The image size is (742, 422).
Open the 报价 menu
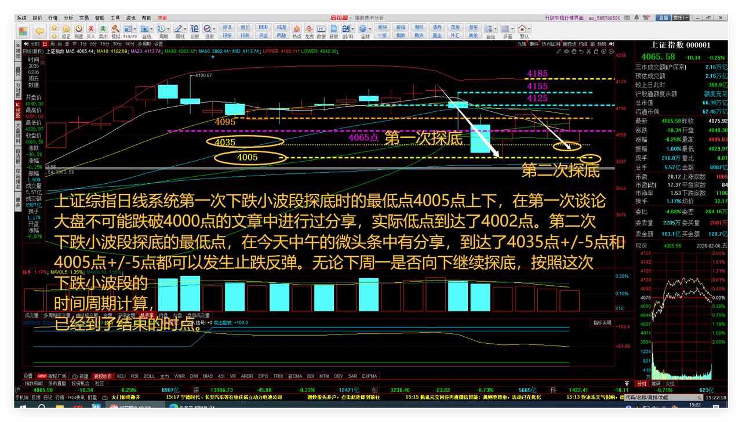pyautogui.click(x=37, y=18)
